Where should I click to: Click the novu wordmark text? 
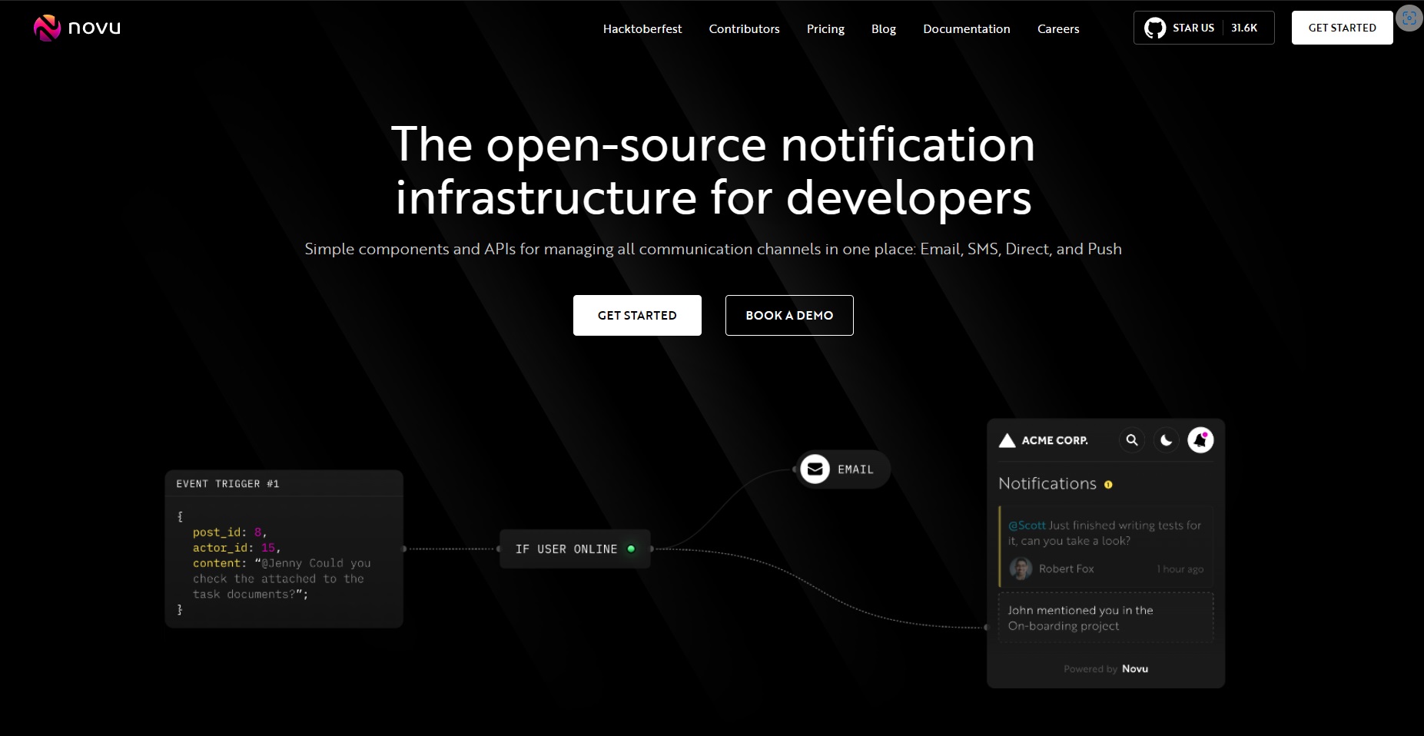click(95, 28)
